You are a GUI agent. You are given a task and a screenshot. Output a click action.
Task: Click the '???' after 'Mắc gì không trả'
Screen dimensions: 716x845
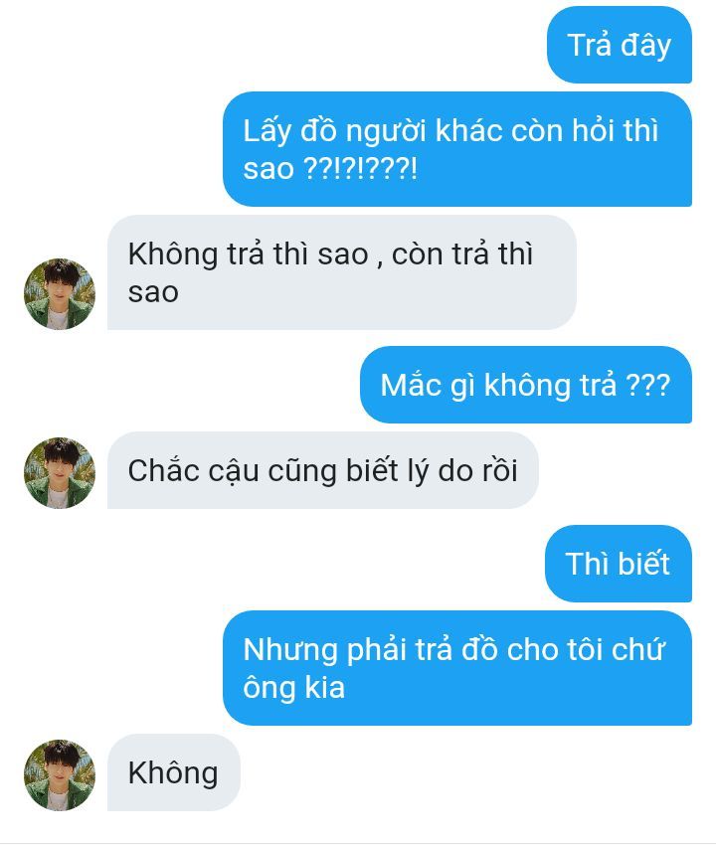coord(648,385)
